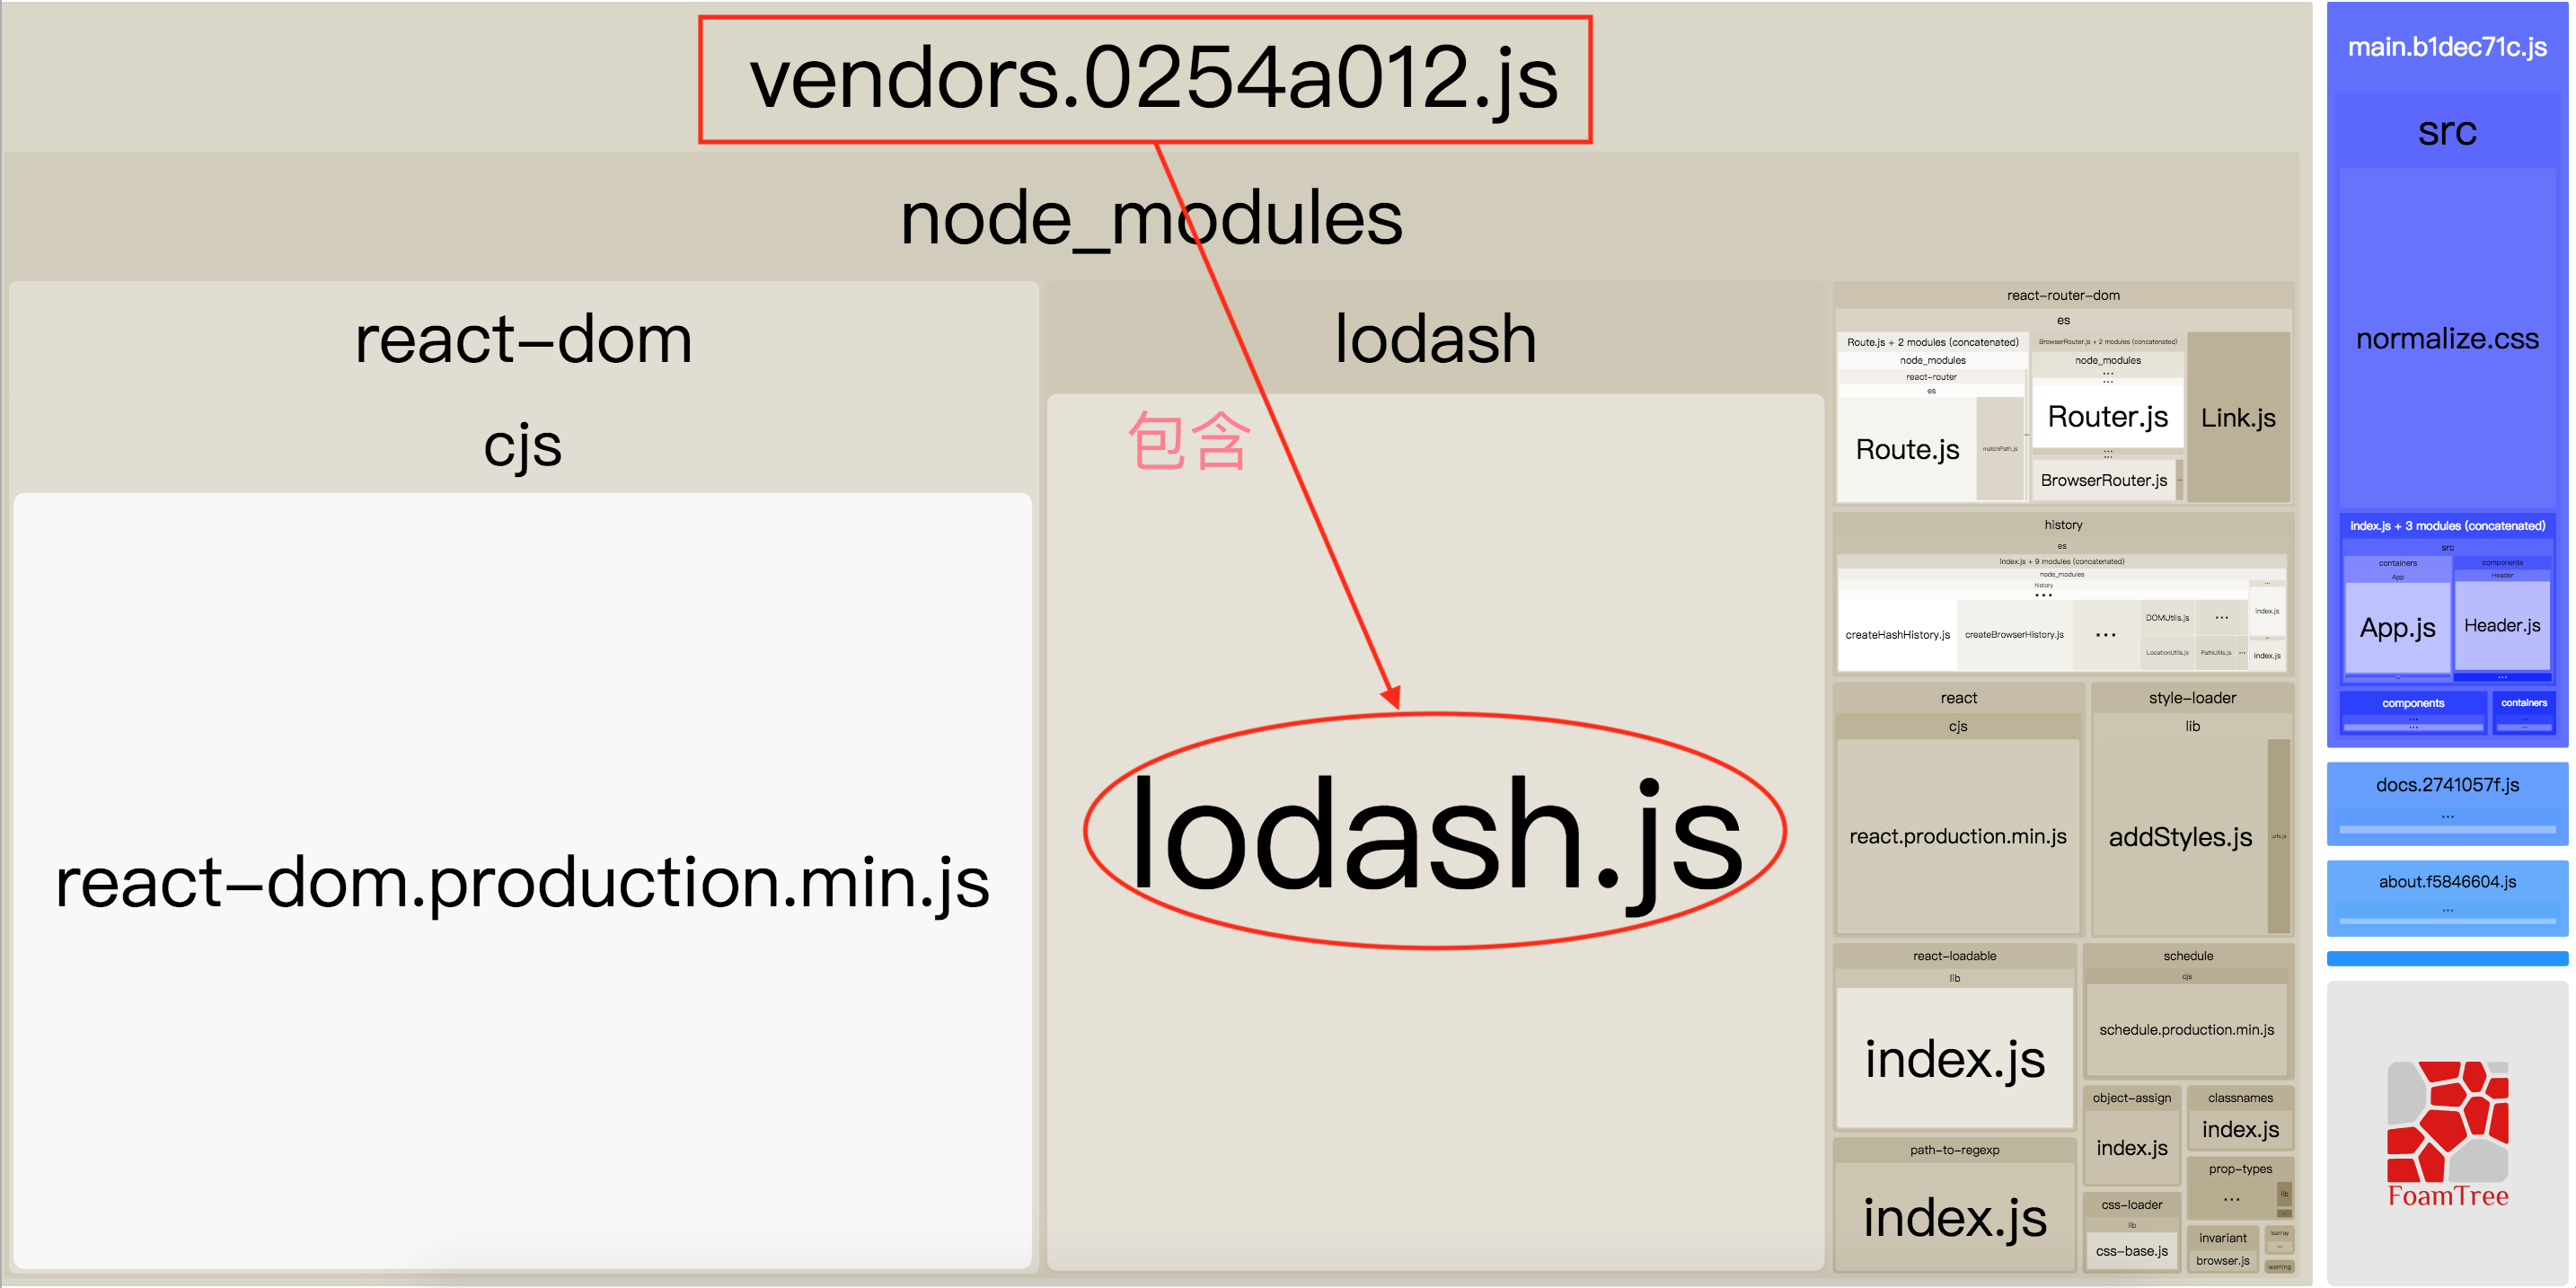Image resolution: width=2576 pixels, height=1288 pixels.
Task: Click the src folder in main bundle
Action: 2446,131
